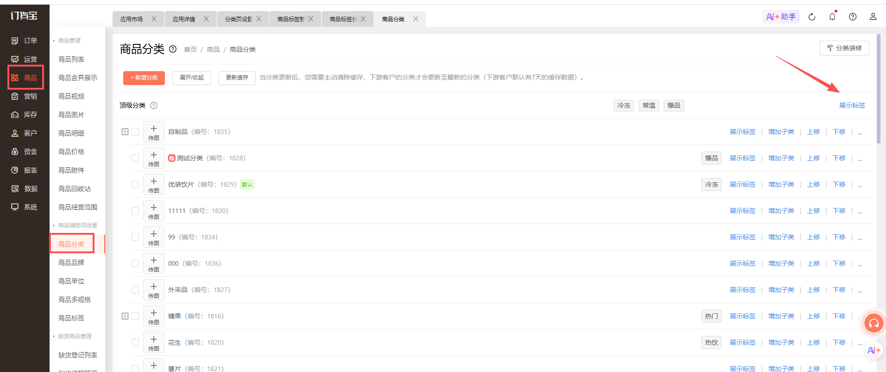886x372 pixels.
Task: Click the orange customer service headset icon
Action: pos(874,323)
